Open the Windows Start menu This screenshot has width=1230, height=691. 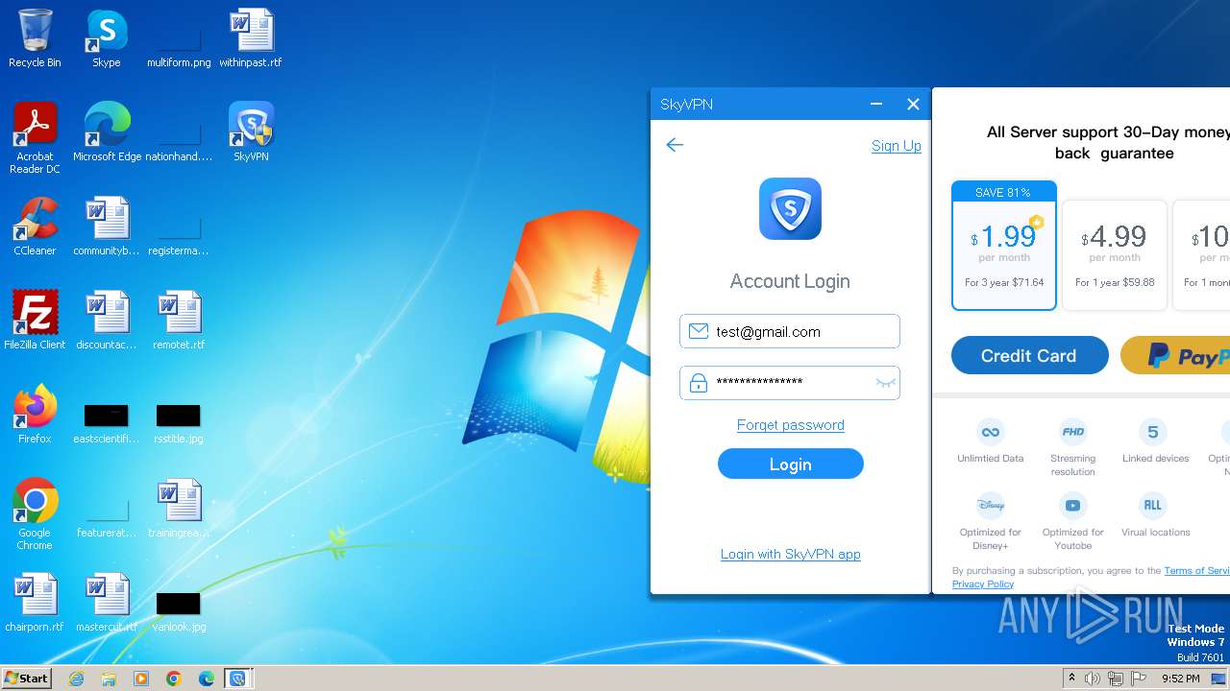(26, 678)
